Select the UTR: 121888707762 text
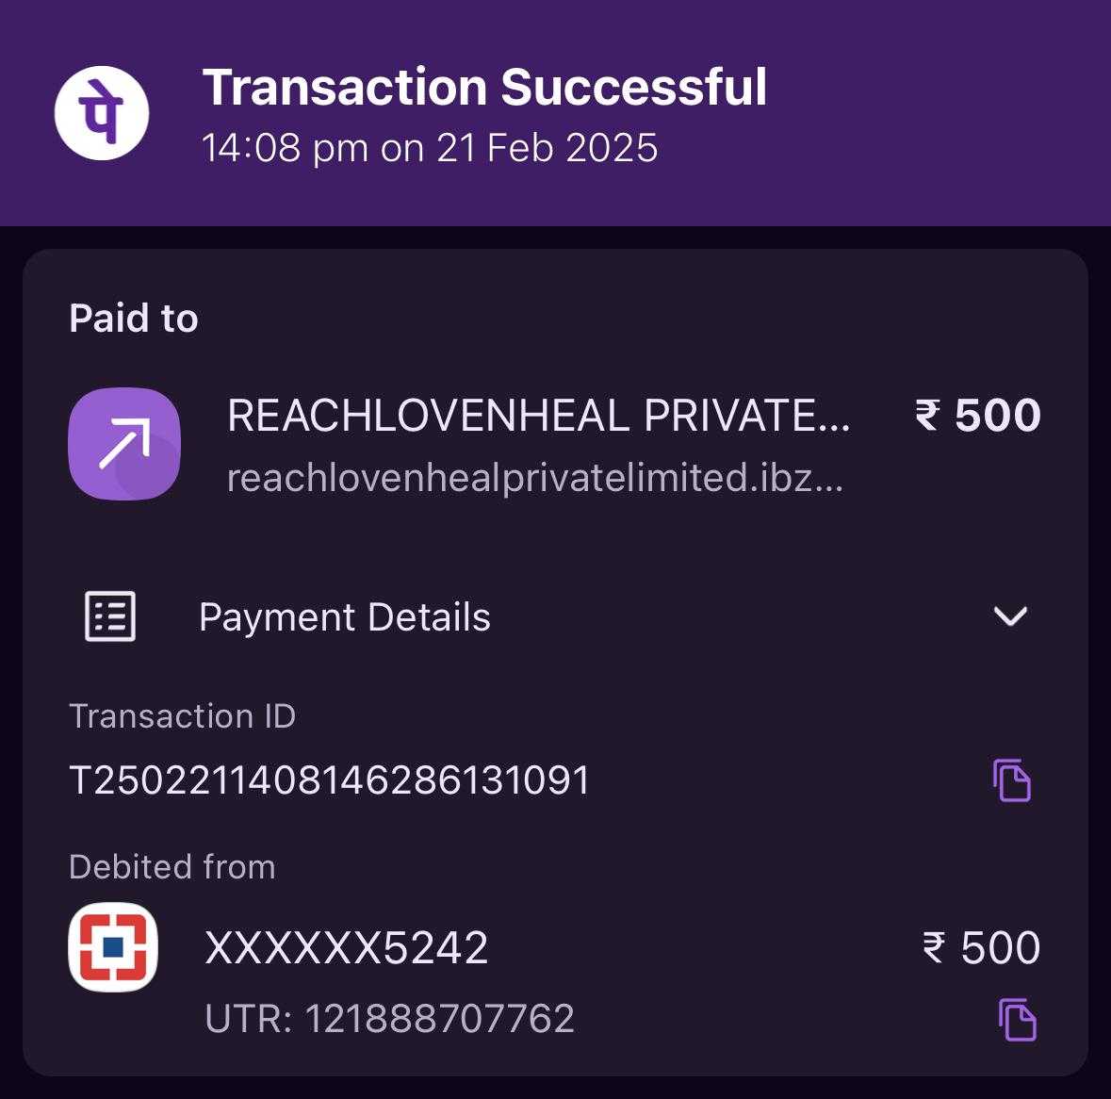This screenshot has width=1111, height=1099. click(389, 1018)
